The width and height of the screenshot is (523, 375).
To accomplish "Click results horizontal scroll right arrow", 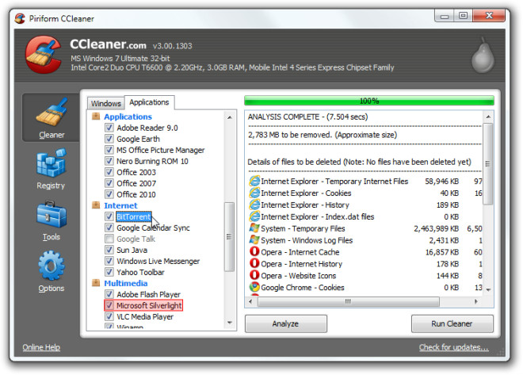I will click(x=476, y=301).
